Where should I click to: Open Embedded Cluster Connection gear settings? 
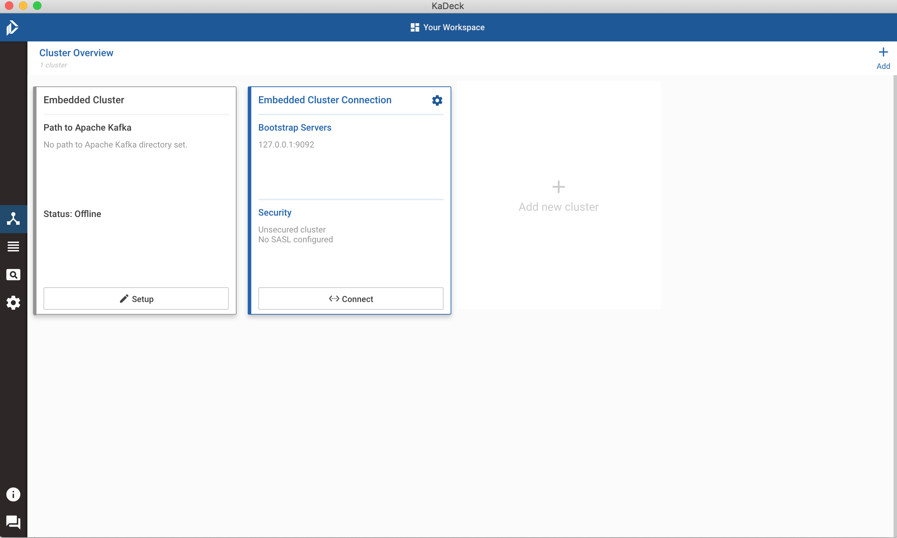437,100
